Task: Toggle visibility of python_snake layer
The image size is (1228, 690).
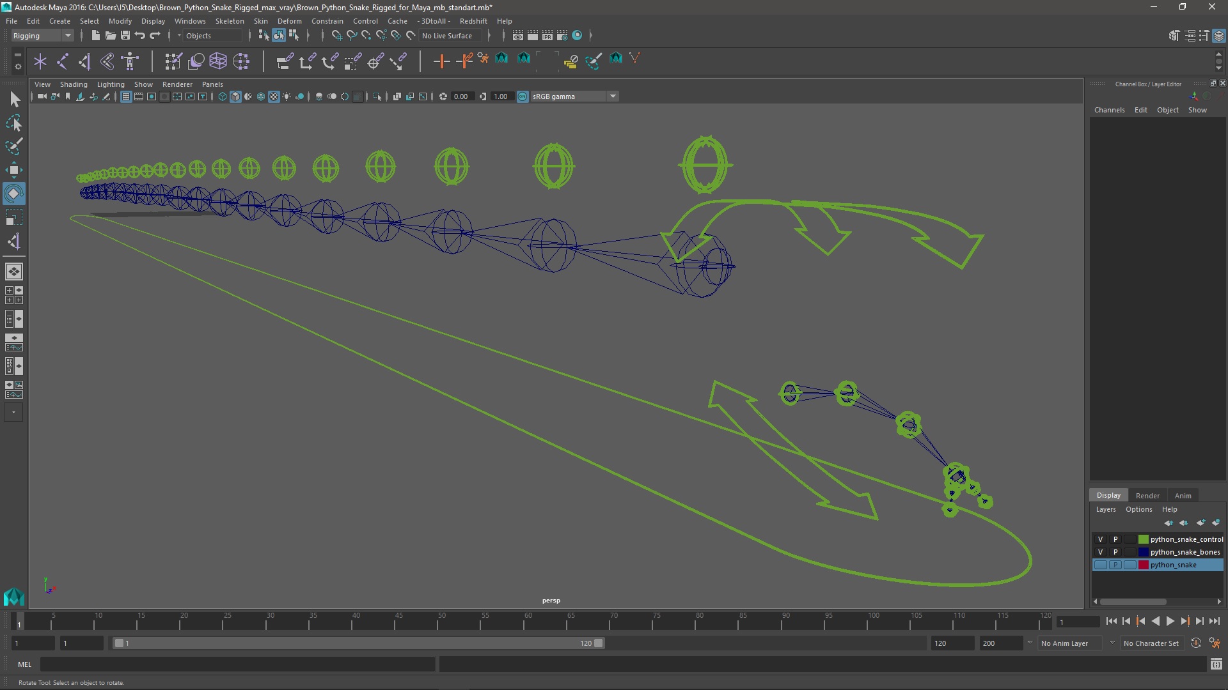Action: pyautogui.click(x=1100, y=565)
